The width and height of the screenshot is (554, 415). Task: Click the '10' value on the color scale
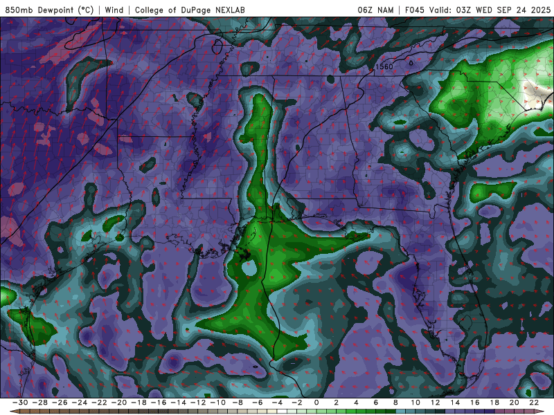(415, 403)
